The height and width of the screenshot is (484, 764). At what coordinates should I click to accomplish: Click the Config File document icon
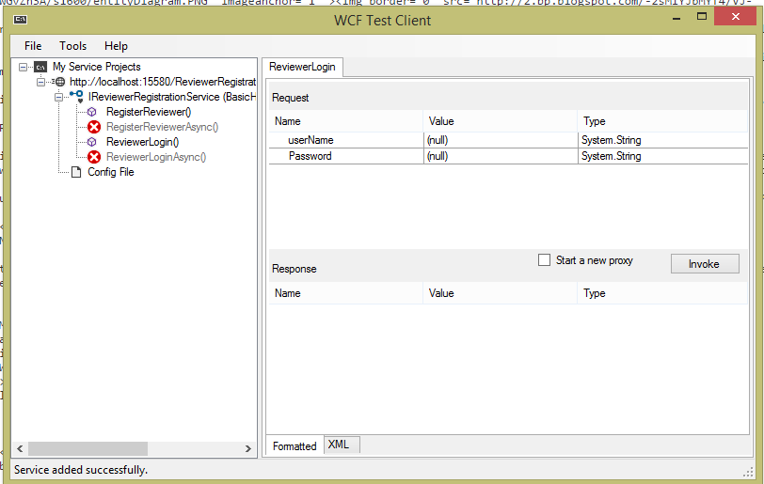tap(76, 172)
